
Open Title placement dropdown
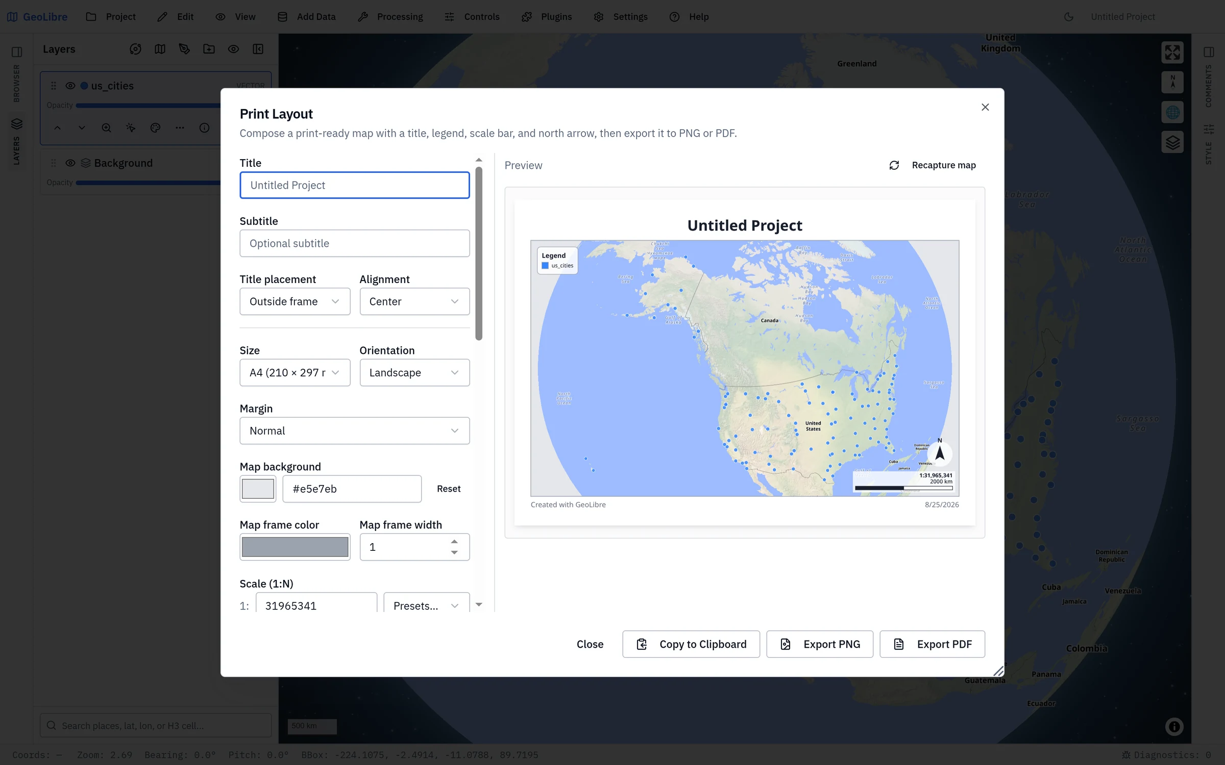pyautogui.click(x=295, y=301)
